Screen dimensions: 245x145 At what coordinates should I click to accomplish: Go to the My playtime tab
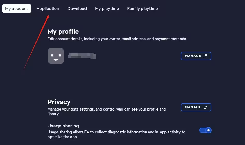point(107,9)
